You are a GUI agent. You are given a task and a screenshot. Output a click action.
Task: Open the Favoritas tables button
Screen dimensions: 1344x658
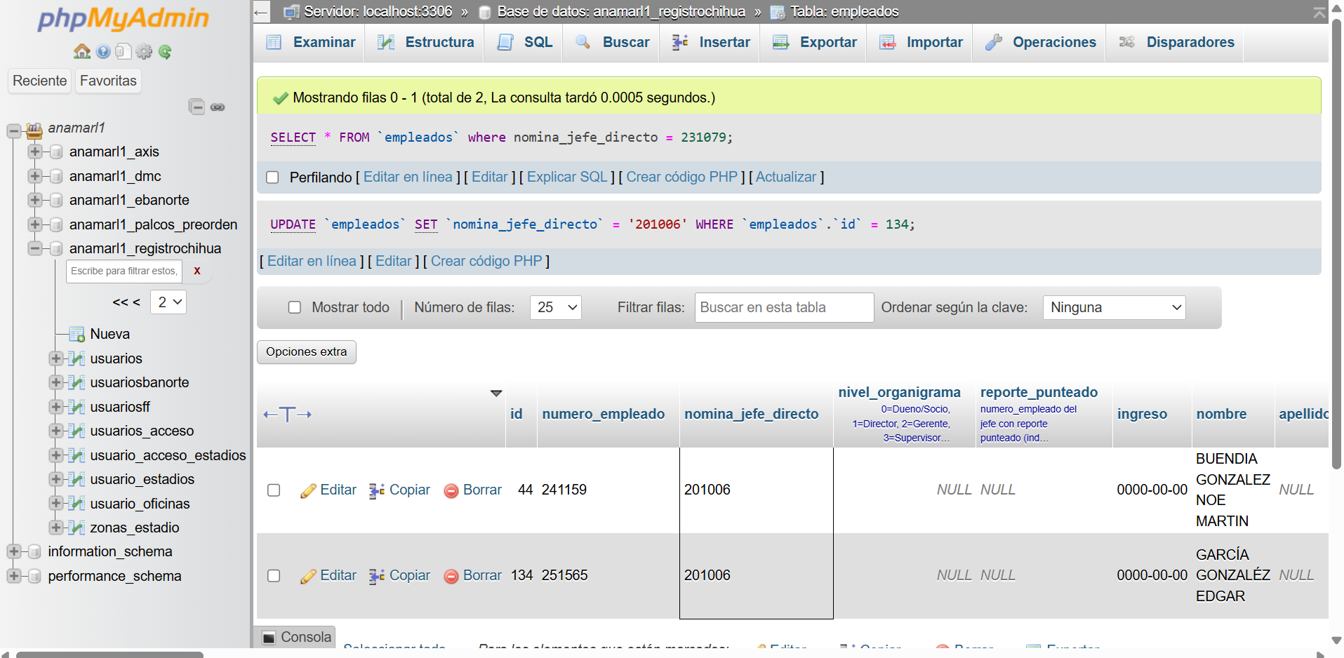click(108, 81)
